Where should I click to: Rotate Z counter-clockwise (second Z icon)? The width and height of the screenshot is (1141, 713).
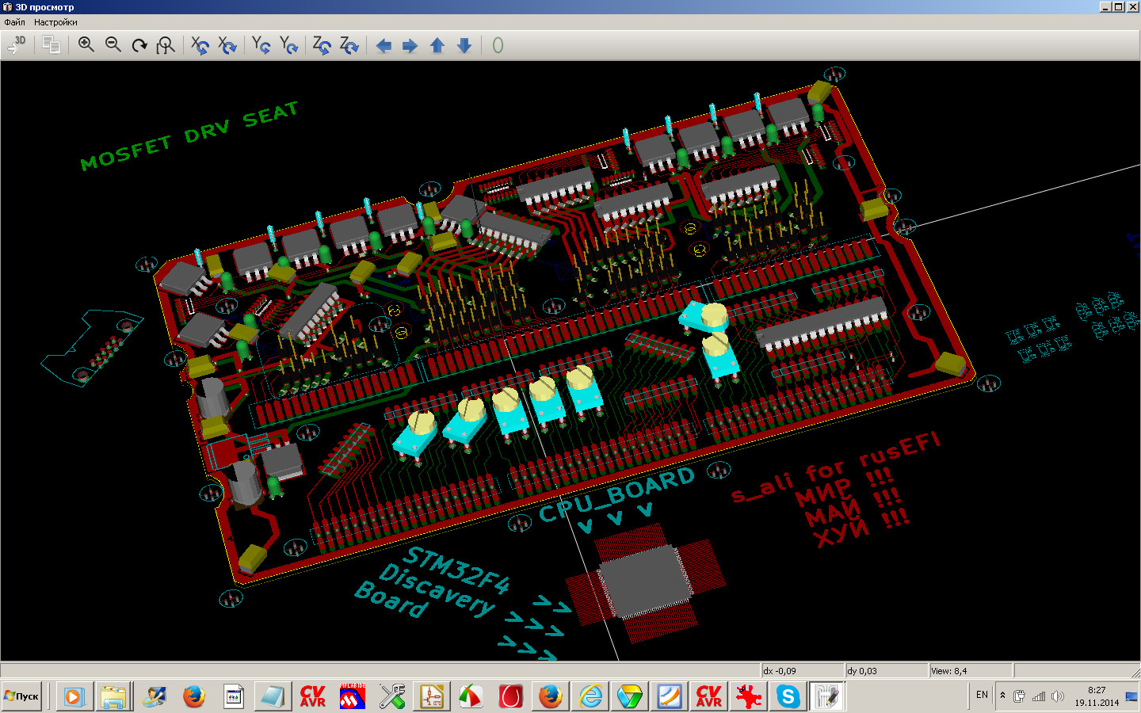point(349,45)
